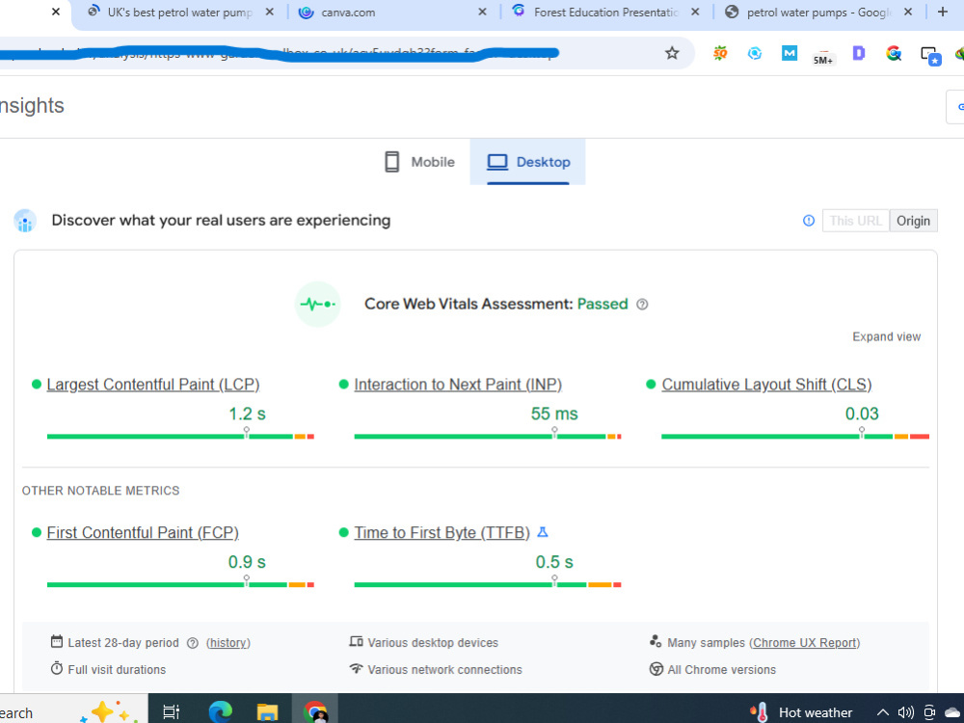Click the stopwatch icon by Full visit durations
This screenshot has width=964, height=723.
57,668
